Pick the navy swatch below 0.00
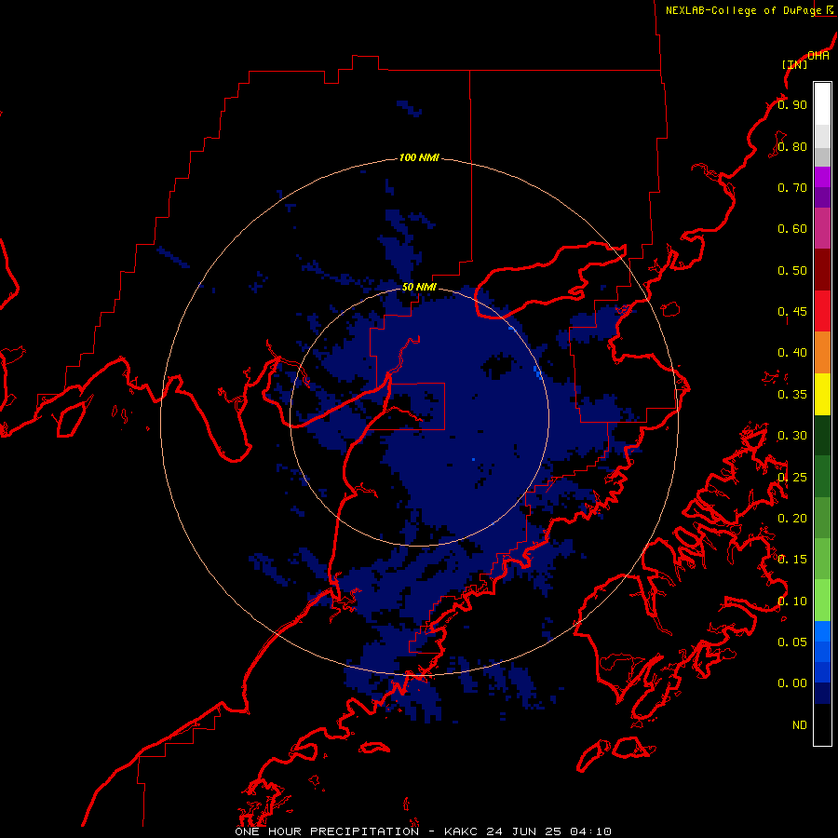 (822, 693)
